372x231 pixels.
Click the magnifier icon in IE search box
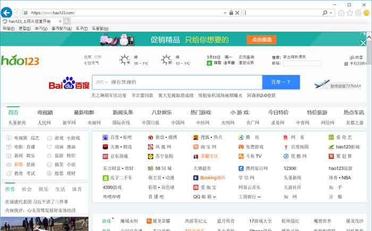point(325,13)
